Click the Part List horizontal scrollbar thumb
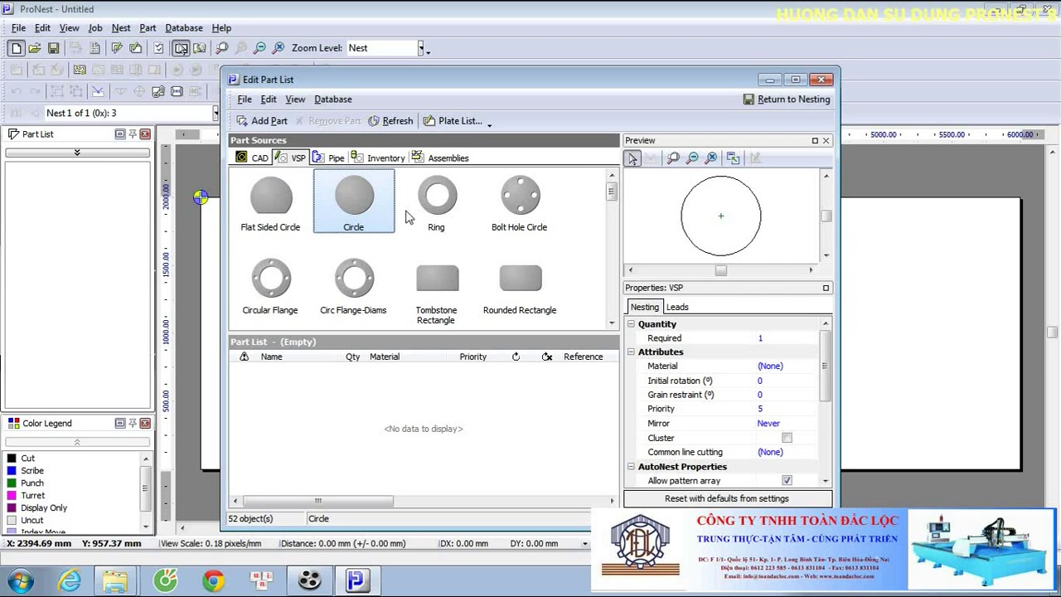Viewport: 1061px width, 597px height. pos(317,501)
